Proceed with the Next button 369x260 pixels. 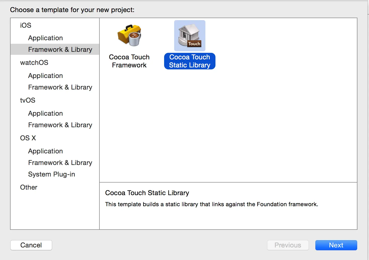(x=336, y=245)
